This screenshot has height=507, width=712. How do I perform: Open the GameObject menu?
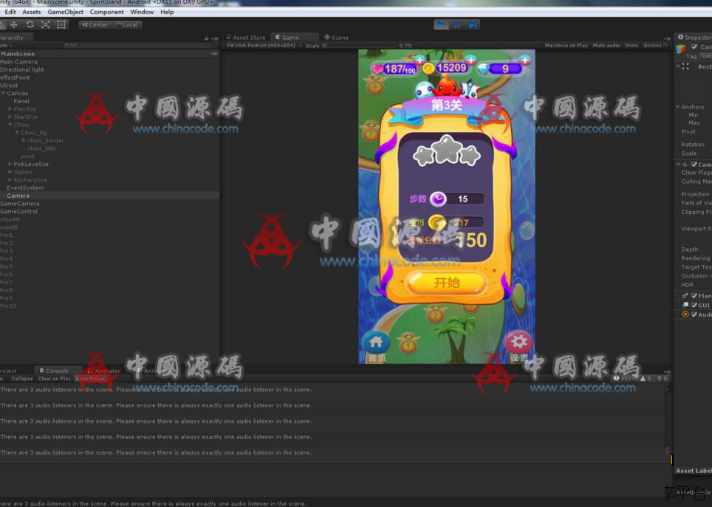click(66, 12)
